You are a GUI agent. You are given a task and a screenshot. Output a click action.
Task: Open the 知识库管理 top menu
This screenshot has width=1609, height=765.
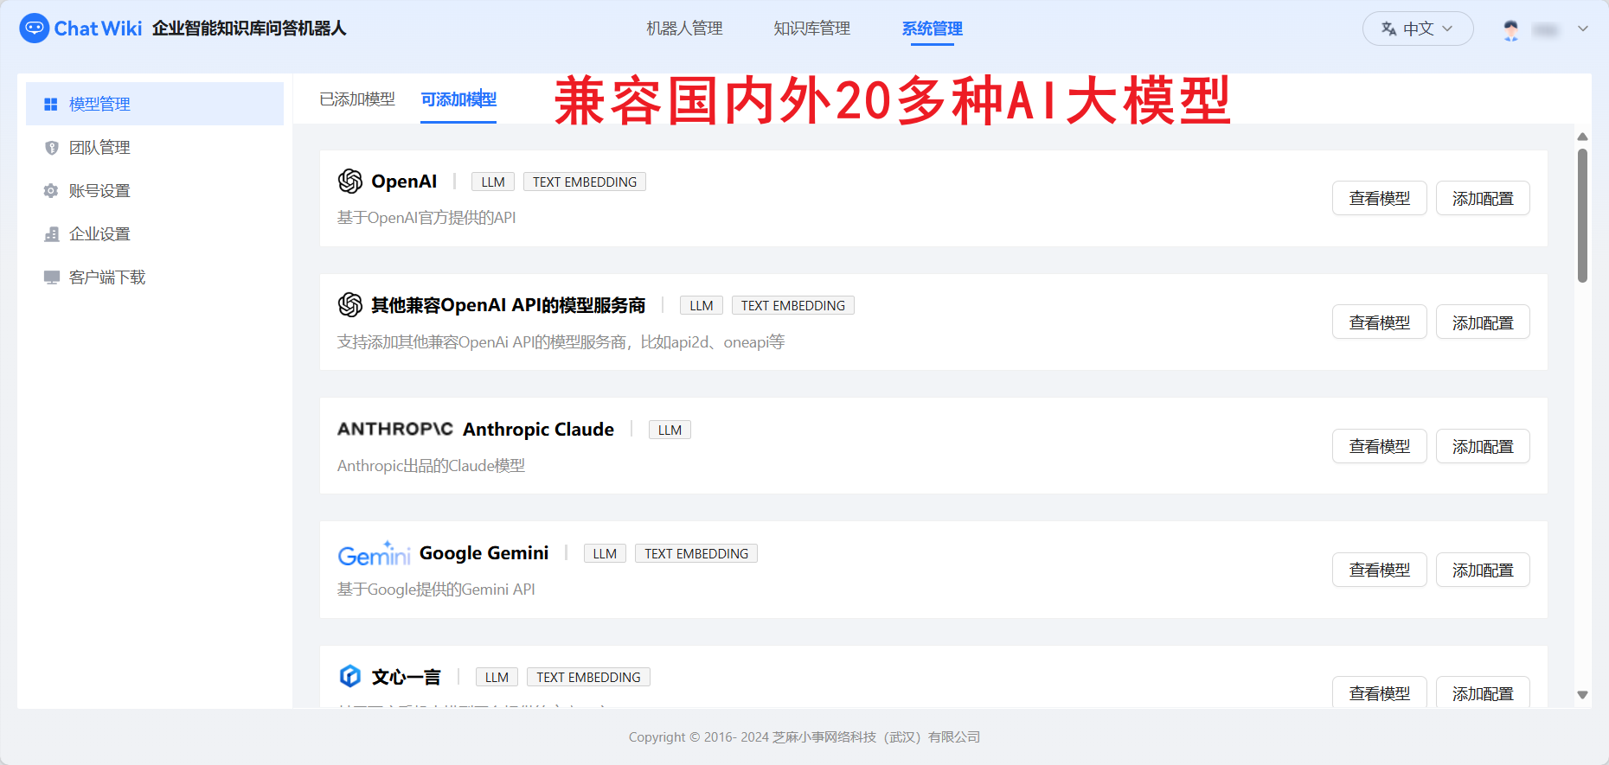pos(811,29)
